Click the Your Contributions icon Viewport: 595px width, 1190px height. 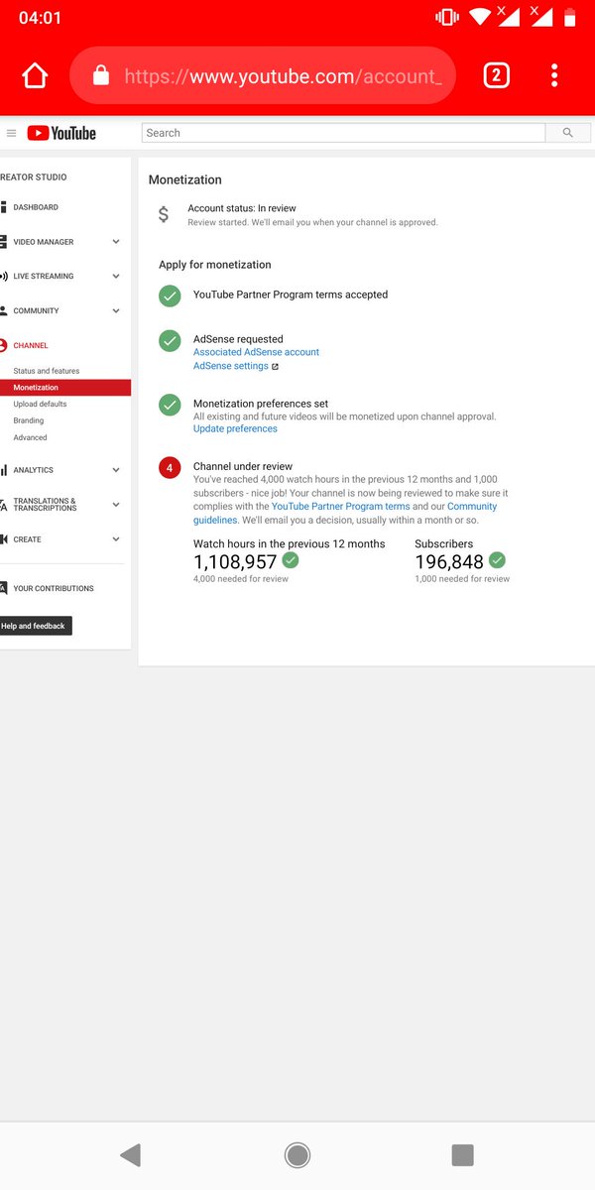point(3,588)
